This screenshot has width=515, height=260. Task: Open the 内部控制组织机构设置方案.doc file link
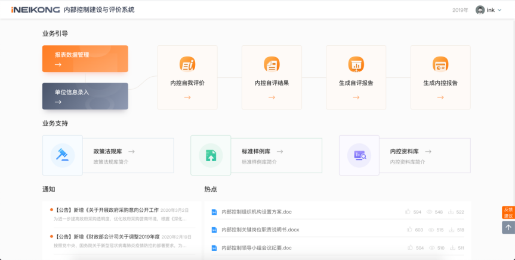[x=256, y=212]
